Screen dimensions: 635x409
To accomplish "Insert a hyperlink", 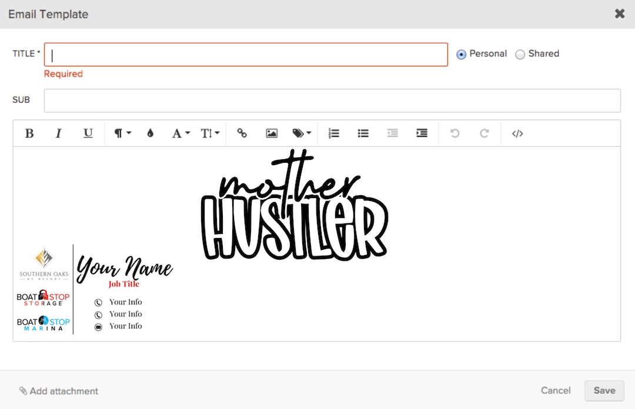I will click(x=242, y=133).
